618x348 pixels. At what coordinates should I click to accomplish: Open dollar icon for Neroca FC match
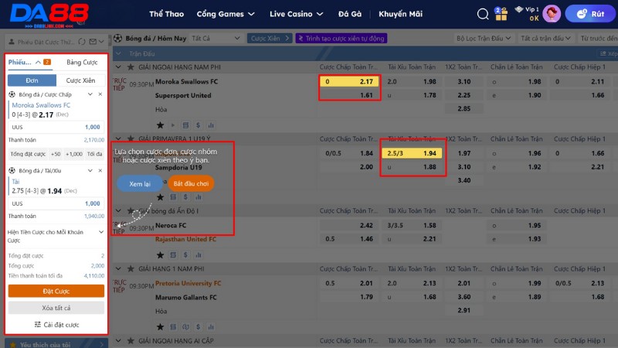(185, 255)
